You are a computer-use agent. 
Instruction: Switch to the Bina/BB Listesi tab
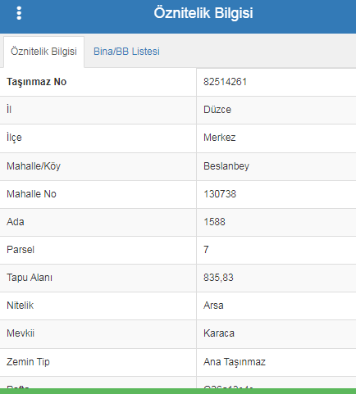pyautogui.click(x=126, y=52)
